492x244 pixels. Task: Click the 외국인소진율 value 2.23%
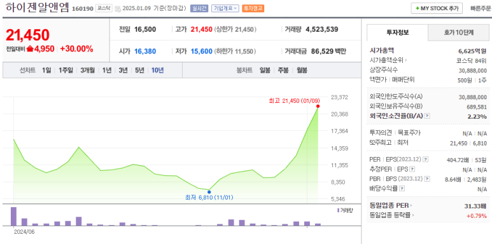click(478, 116)
